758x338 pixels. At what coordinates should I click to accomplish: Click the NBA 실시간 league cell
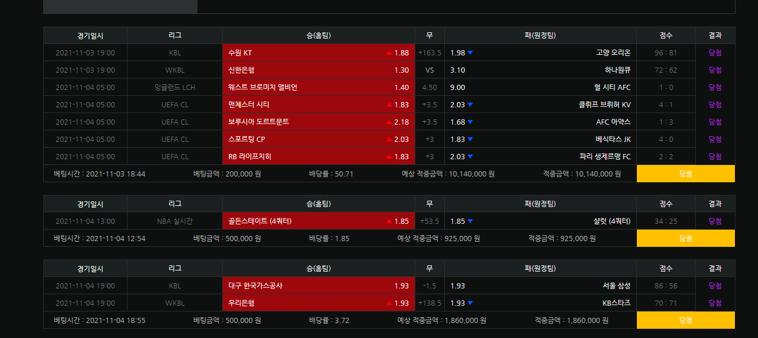click(175, 221)
